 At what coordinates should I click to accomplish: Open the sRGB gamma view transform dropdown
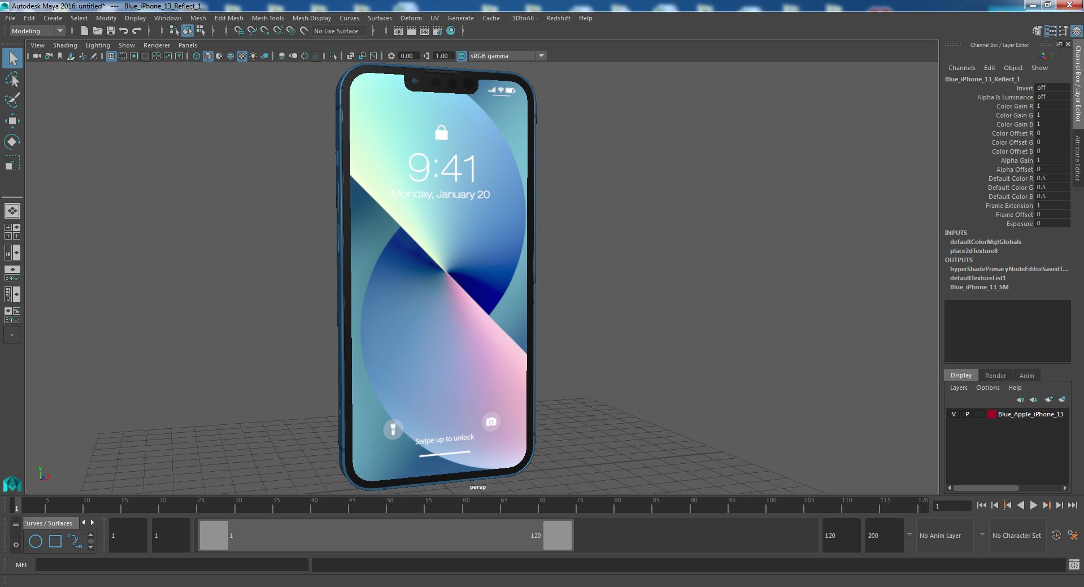click(x=541, y=56)
